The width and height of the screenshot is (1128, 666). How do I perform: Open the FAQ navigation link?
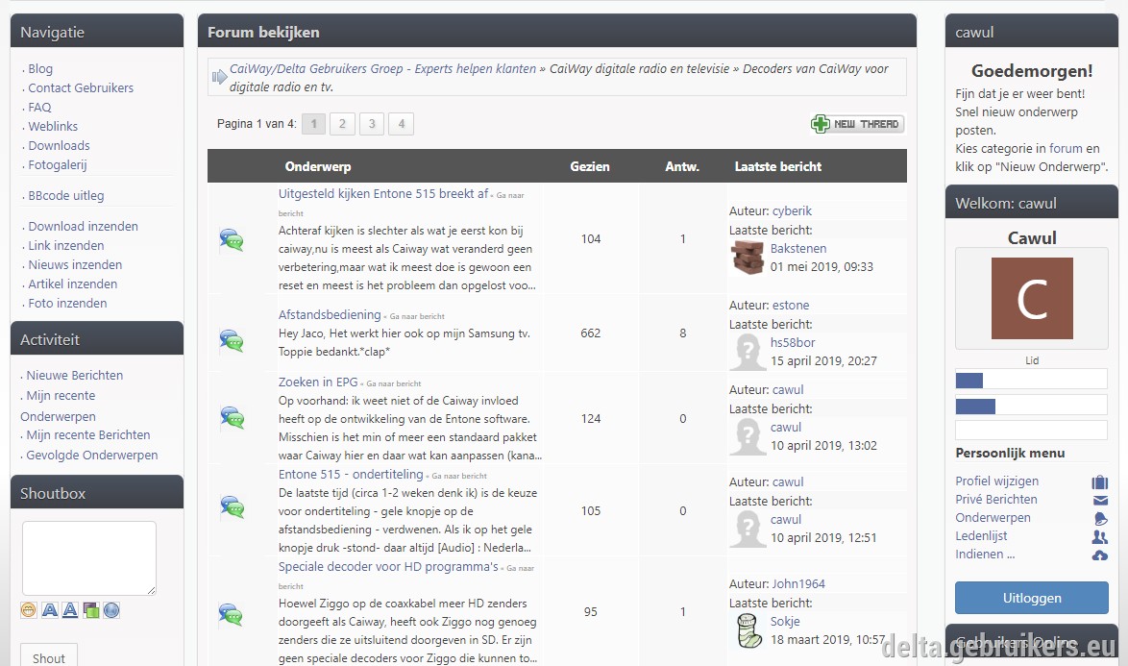39,108
